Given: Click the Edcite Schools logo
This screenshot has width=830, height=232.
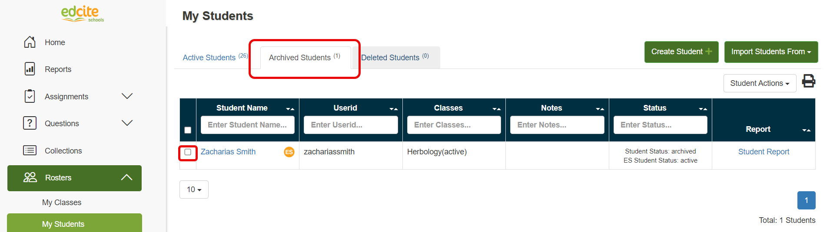Looking at the screenshot, I should point(82,14).
